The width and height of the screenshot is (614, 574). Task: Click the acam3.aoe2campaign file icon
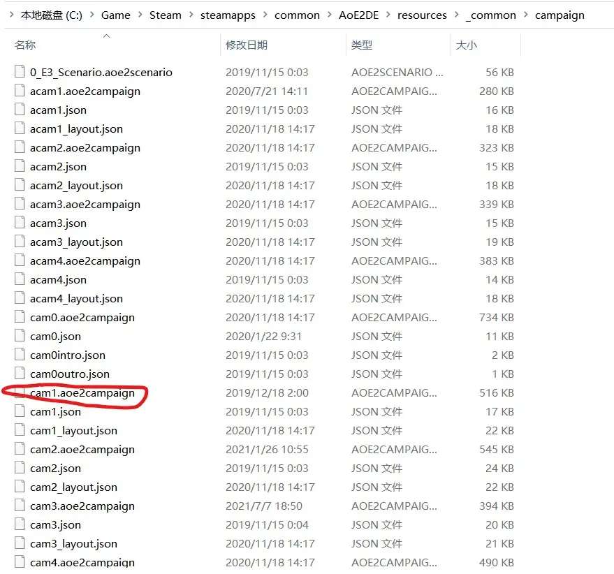click(20, 204)
